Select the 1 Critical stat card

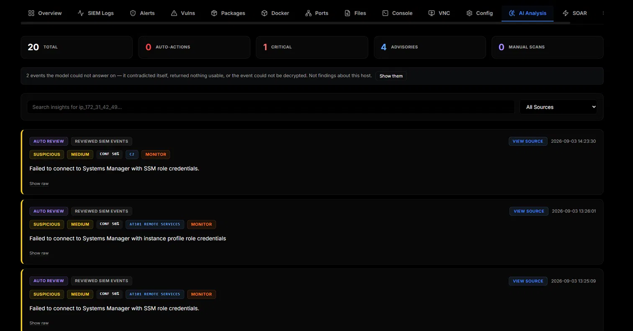312,47
